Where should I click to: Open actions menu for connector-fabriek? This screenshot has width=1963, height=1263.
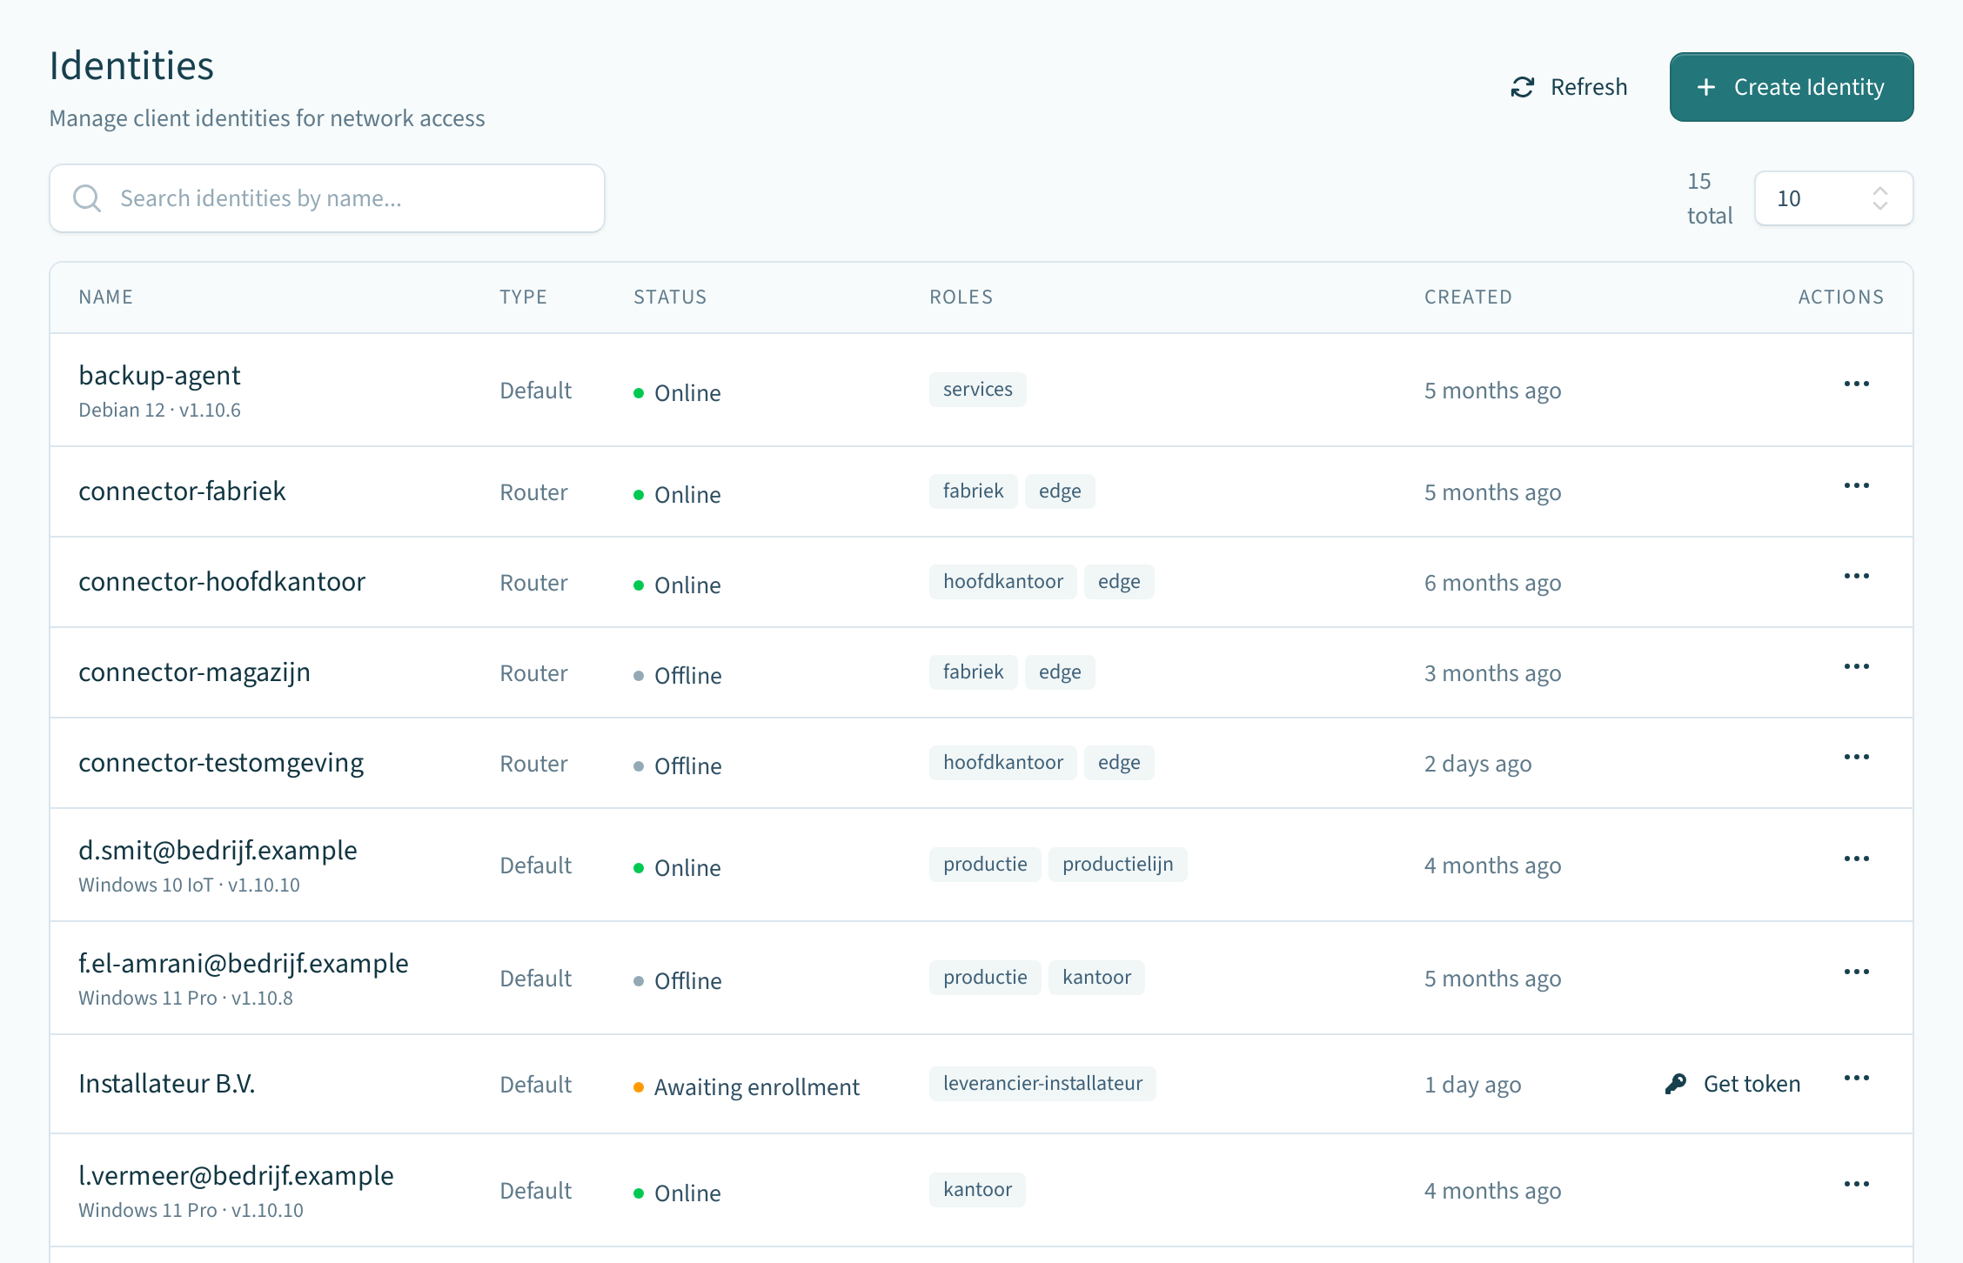1856,485
